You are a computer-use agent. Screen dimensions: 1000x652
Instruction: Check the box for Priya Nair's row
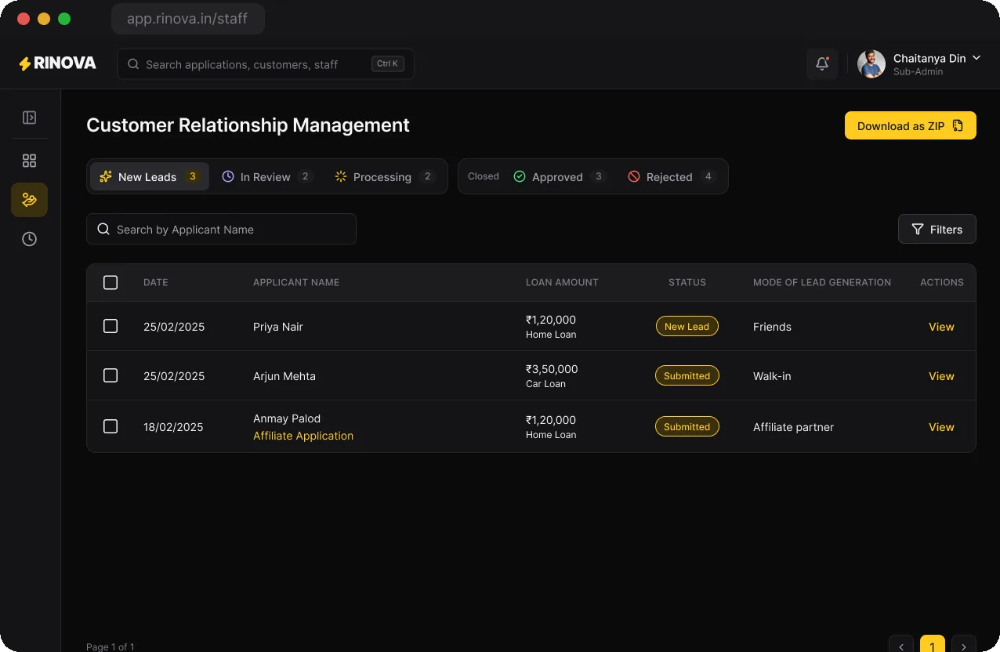pyautogui.click(x=111, y=326)
